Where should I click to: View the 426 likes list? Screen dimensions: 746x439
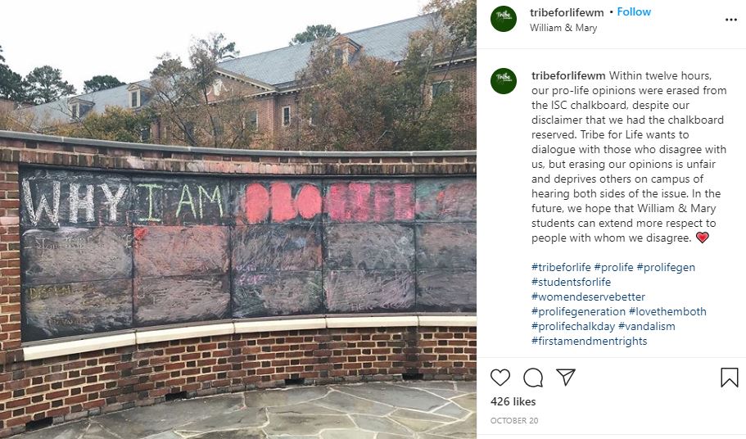(x=513, y=401)
